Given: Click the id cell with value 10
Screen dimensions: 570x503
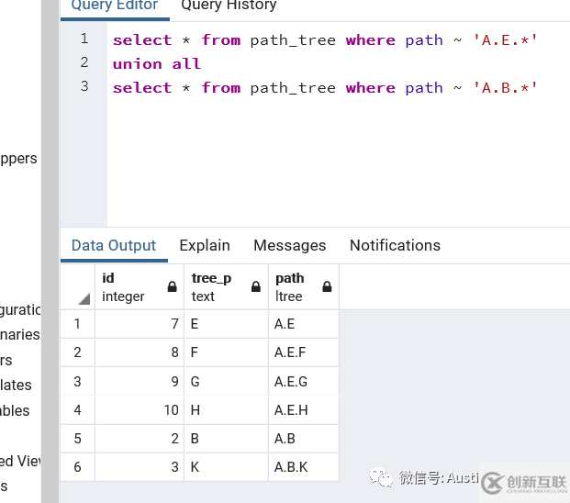Looking at the screenshot, I should pyautogui.click(x=140, y=410).
